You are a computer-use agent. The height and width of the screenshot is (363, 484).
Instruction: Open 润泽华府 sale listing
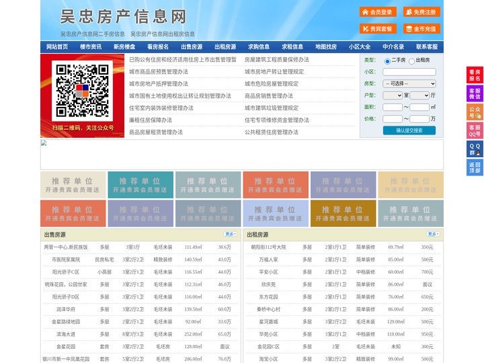(66, 309)
